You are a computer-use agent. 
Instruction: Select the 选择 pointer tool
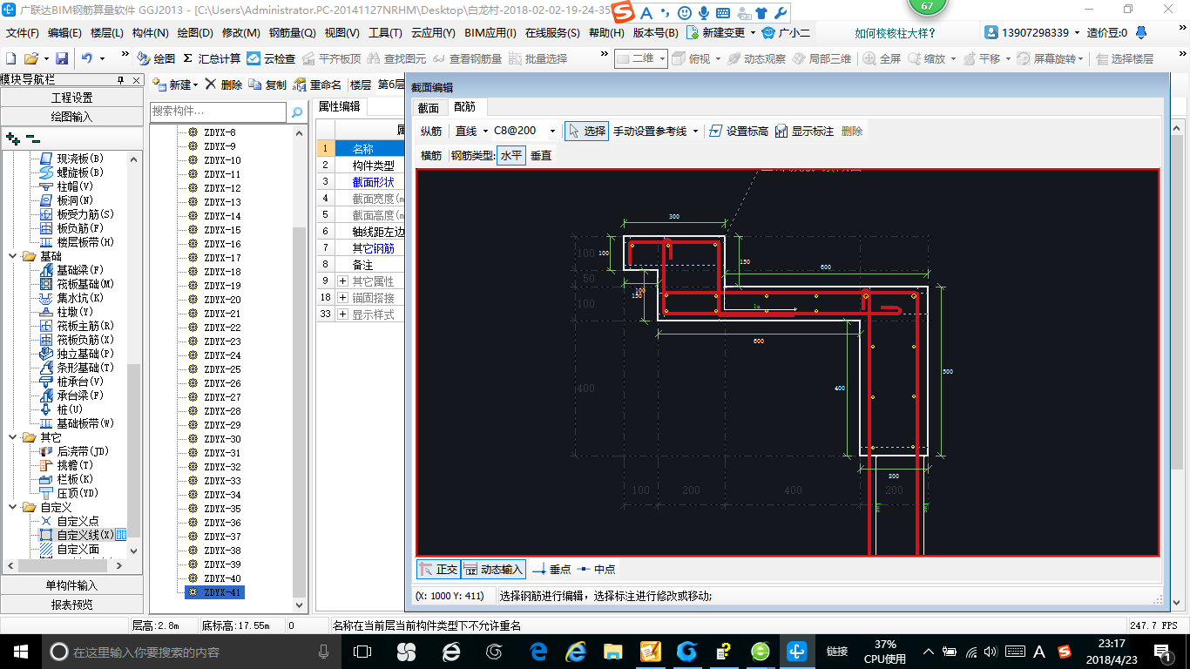(x=586, y=131)
